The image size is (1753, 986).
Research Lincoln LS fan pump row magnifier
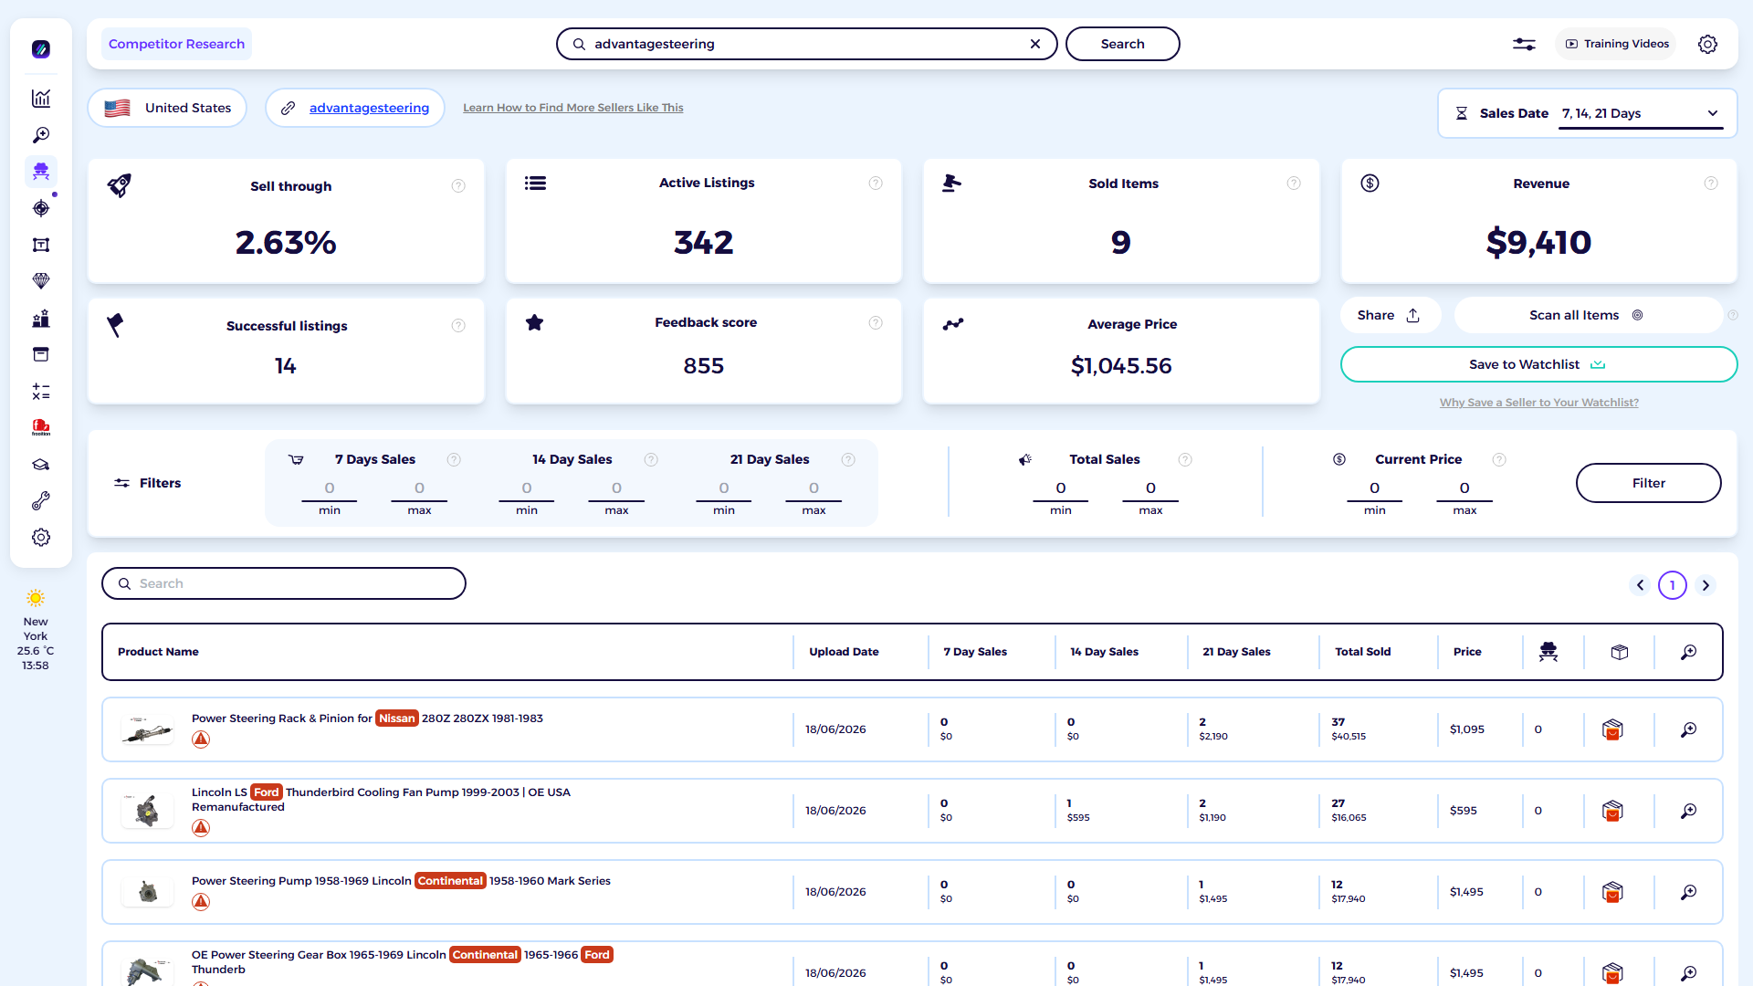(x=1689, y=811)
